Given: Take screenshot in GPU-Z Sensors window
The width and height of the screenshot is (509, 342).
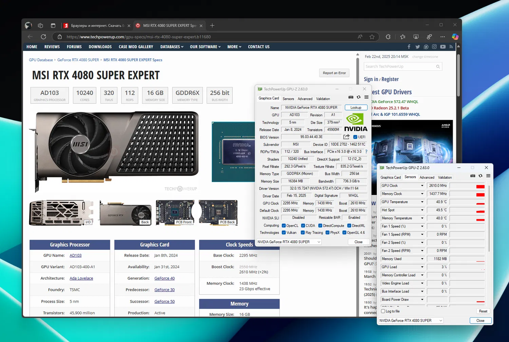Looking at the screenshot, I should [x=473, y=176].
